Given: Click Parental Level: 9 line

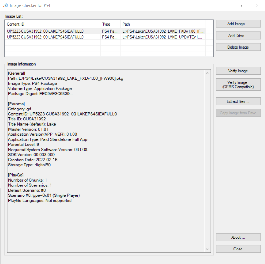Looking at the screenshot, I should point(23,144).
